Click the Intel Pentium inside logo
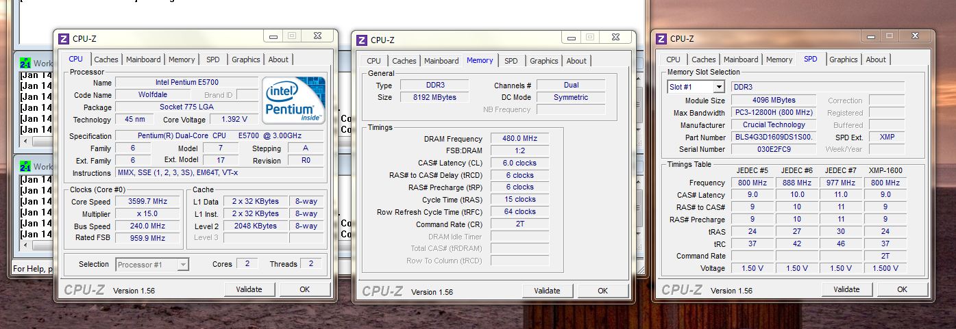 [x=293, y=100]
